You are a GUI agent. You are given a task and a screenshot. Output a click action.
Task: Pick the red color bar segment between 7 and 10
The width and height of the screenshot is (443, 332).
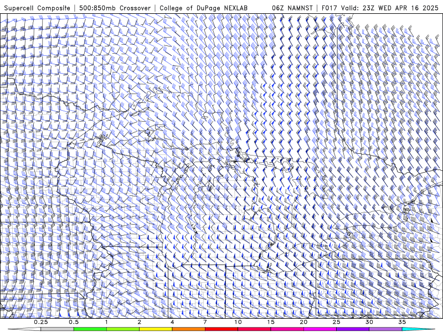tap(221, 329)
